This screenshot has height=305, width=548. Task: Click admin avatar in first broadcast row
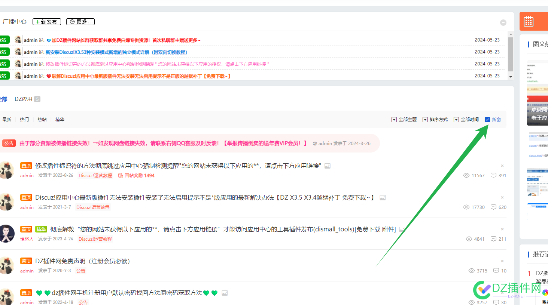pyautogui.click(x=18, y=40)
